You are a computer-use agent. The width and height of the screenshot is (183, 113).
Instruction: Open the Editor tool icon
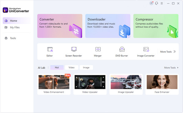coord(50,49)
